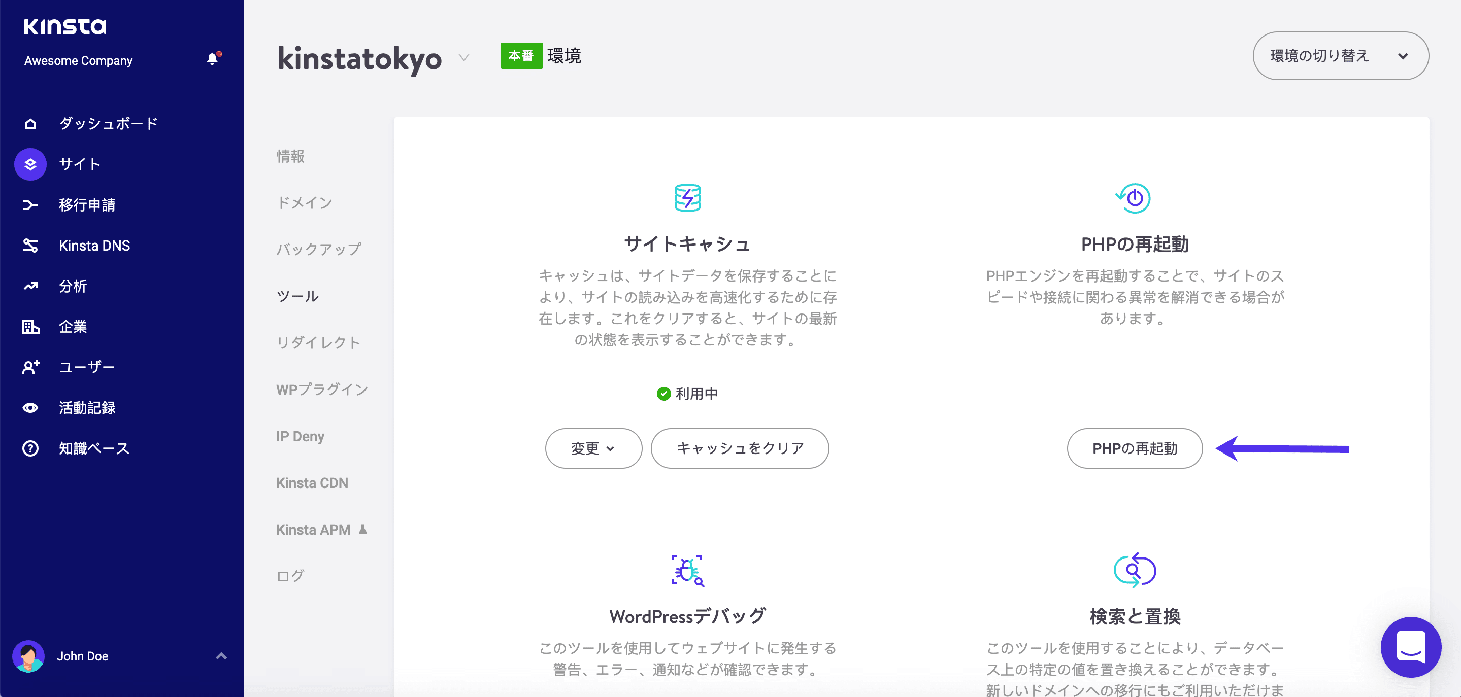Screen dimensions: 1461x697
Task: Expand the kinstatokyo site name dropdown
Action: pos(463,58)
